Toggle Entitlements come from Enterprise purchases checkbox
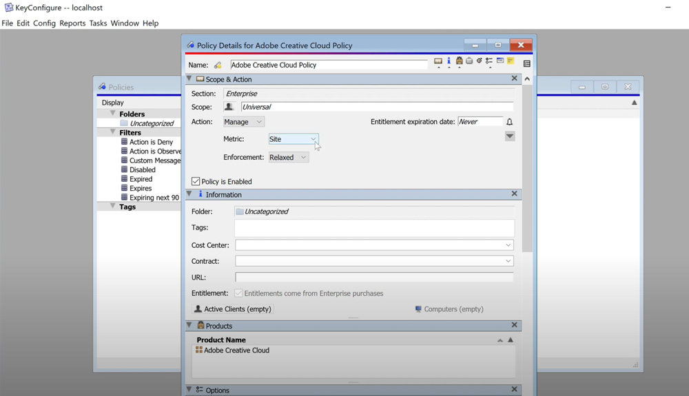Viewport: 689px width, 396px height. [x=238, y=293]
